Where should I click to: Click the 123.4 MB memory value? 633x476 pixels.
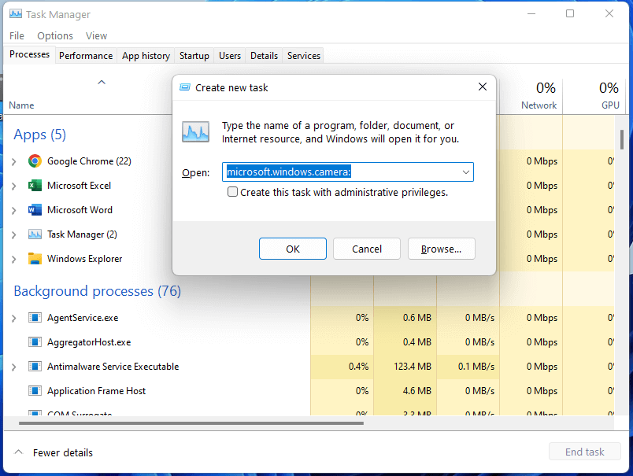click(413, 367)
